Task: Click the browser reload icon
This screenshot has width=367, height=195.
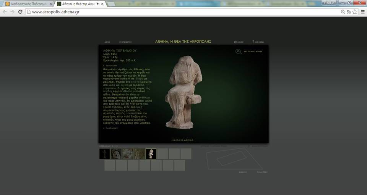Action: tap(20, 12)
